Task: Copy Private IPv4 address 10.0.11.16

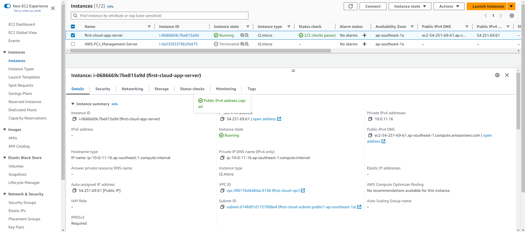Action: 370,119
